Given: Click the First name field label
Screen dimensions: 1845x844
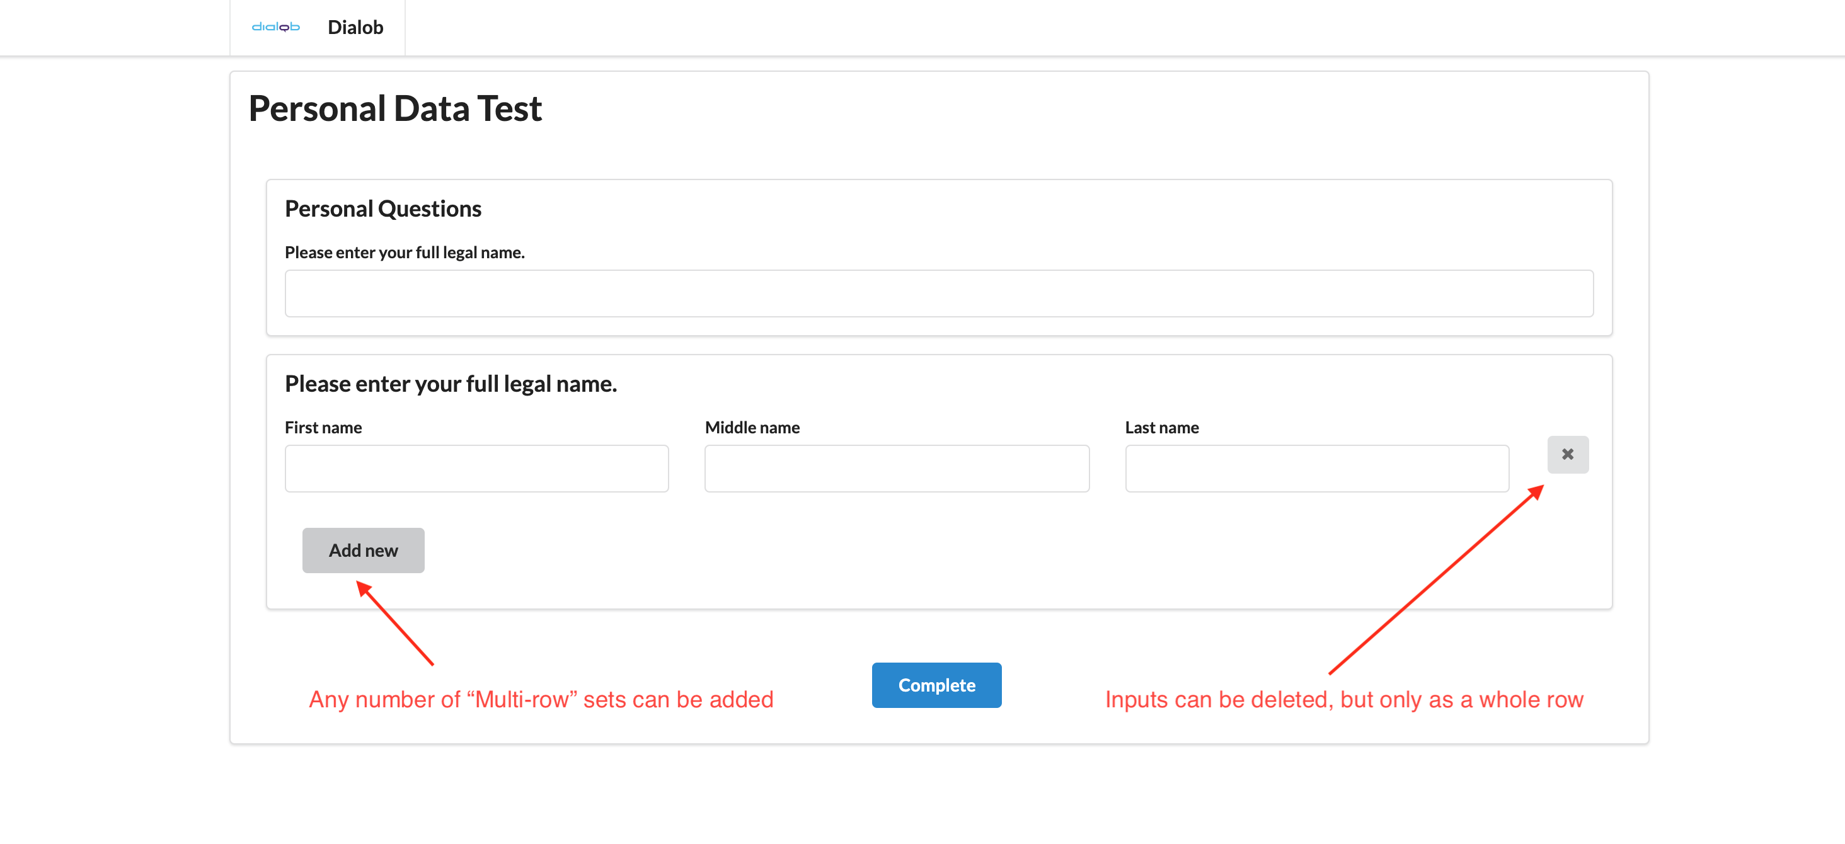Looking at the screenshot, I should [323, 428].
